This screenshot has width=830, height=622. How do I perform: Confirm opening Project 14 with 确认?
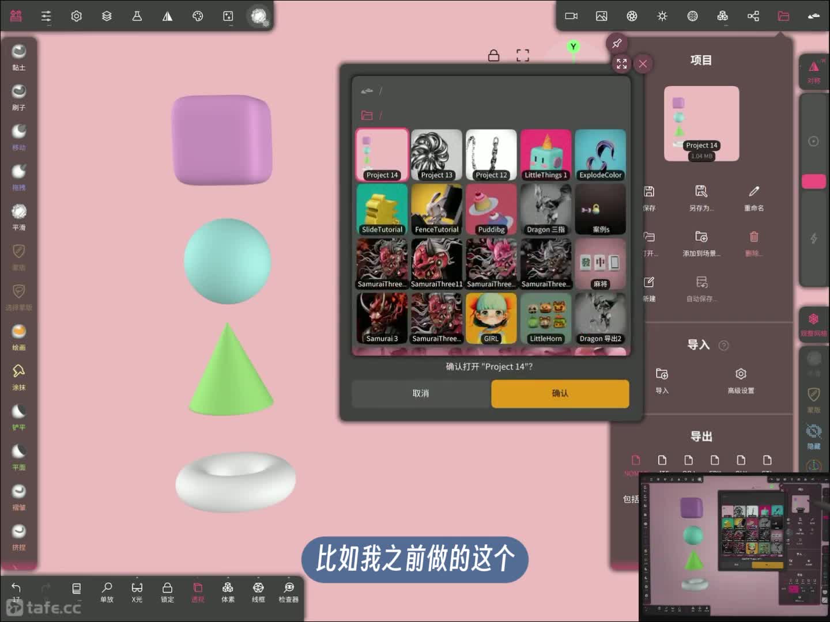(560, 393)
